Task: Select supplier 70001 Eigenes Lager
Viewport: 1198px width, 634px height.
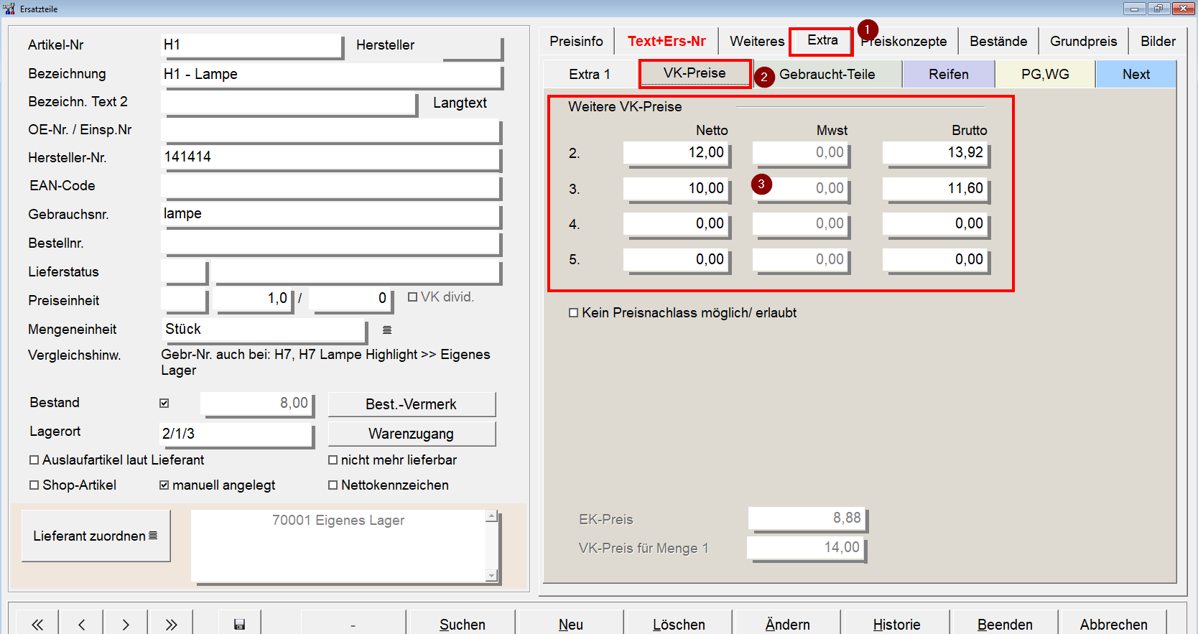Action: pos(338,520)
